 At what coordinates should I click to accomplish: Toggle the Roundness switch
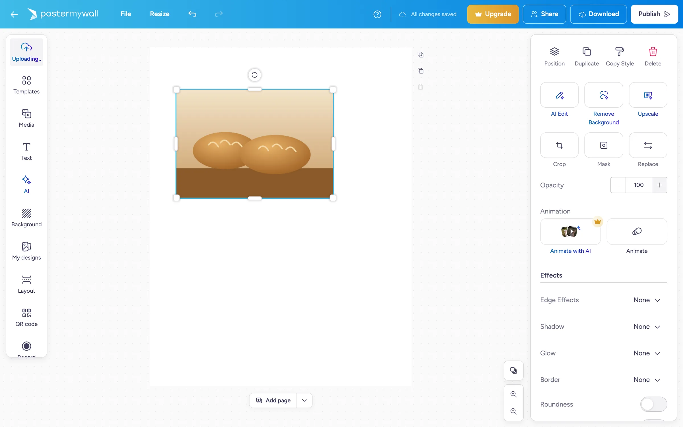click(x=653, y=404)
